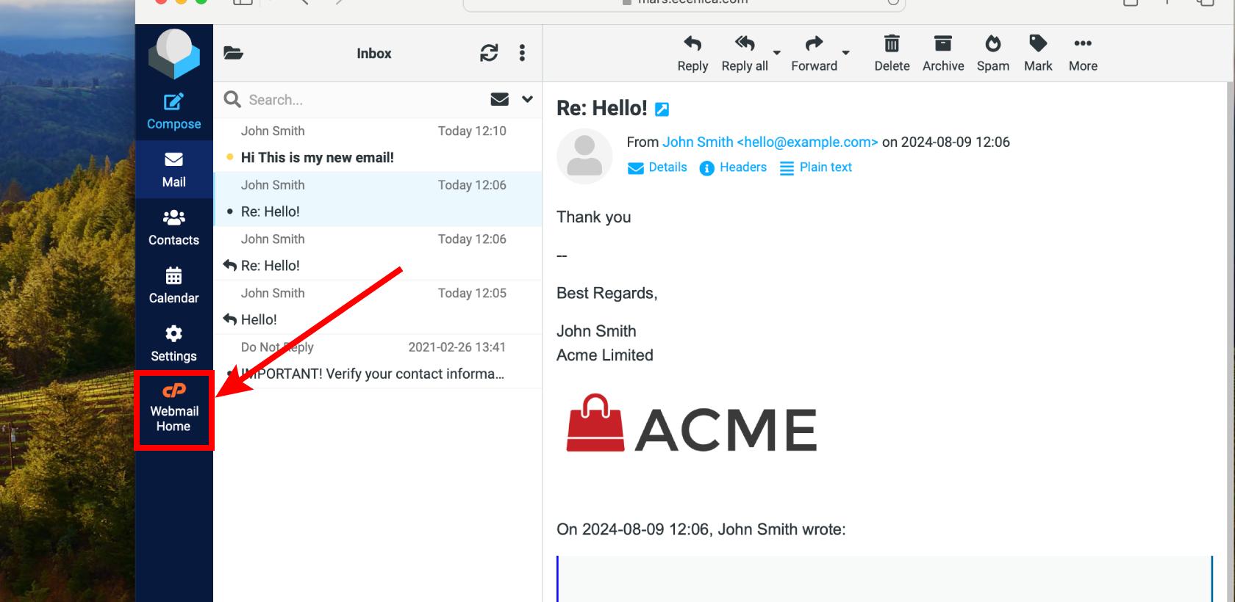Expand the Forward options arrow
This screenshot has width=1235, height=602.
[845, 53]
